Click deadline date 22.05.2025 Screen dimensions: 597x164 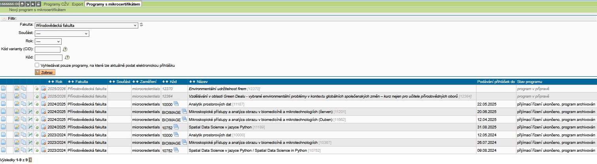[x=488, y=104]
